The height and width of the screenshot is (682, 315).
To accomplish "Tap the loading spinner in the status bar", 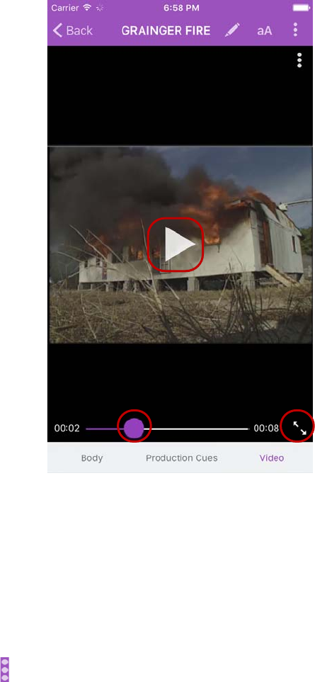I will click(x=100, y=8).
